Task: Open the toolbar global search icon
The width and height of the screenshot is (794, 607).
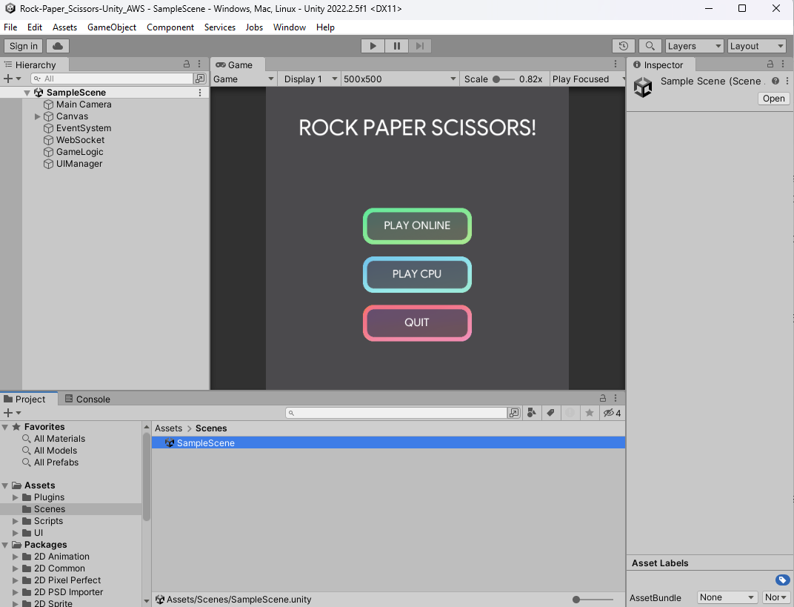Action: (650, 46)
